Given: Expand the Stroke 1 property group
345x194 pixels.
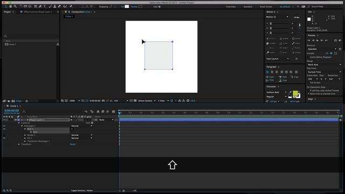Looking at the screenshot, I should pos(25,135).
